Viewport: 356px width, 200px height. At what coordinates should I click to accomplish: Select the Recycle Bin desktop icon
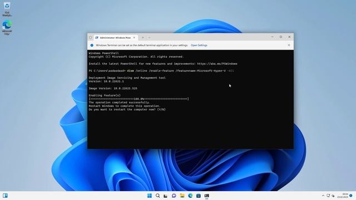pos(7,9)
